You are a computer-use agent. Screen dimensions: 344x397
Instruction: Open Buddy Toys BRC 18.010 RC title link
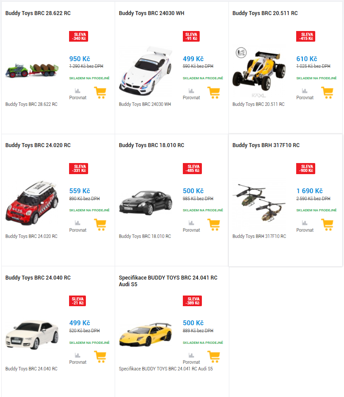click(151, 145)
